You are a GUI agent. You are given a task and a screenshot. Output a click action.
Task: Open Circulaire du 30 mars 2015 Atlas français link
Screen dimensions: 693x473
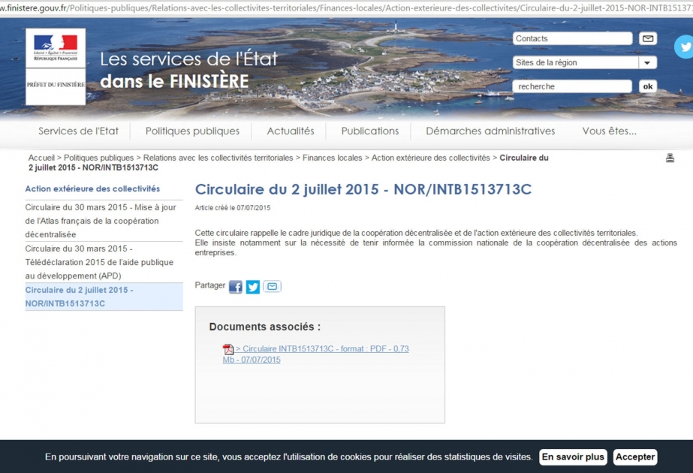click(x=104, y=221)
